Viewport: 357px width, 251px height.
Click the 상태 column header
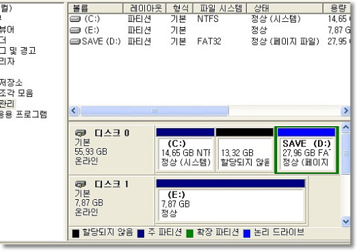coord(285,8)
